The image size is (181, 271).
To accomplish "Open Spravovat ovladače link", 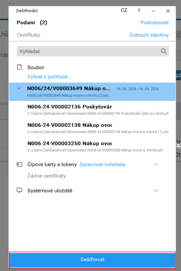I will [x=102, y=164].
